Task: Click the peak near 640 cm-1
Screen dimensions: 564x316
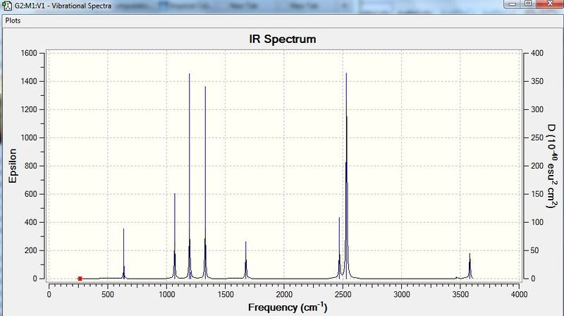Action: coord(124,254)
